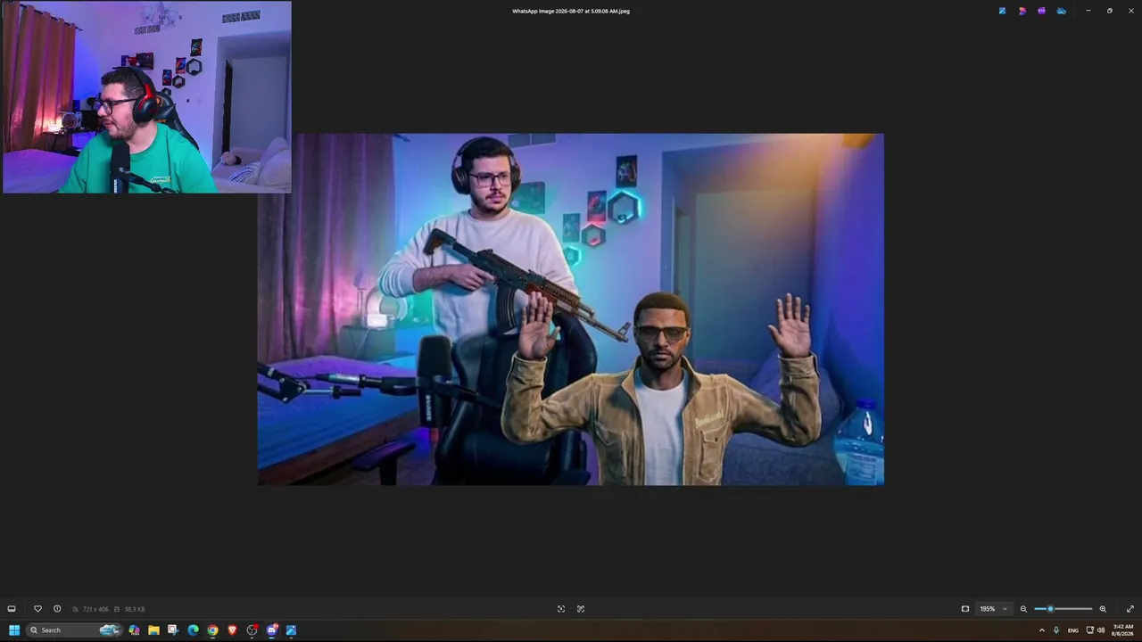The height and width of the screenshot is (642, 1142).
Task: Click the 721 x 406 image dimensions
Action: pos(95,609)
